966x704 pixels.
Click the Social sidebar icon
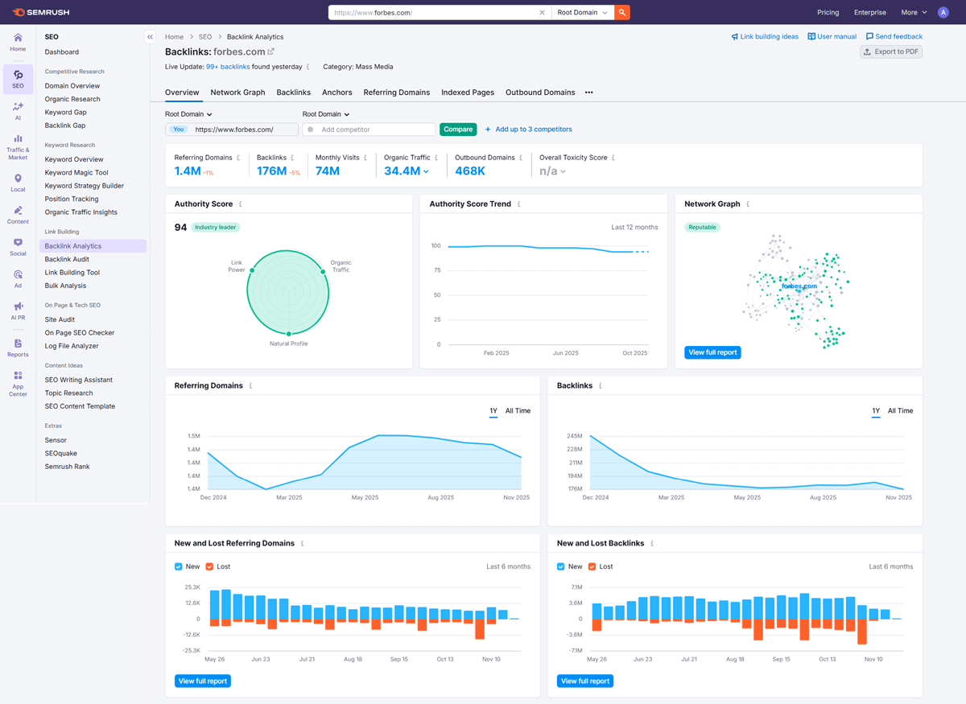17,245
